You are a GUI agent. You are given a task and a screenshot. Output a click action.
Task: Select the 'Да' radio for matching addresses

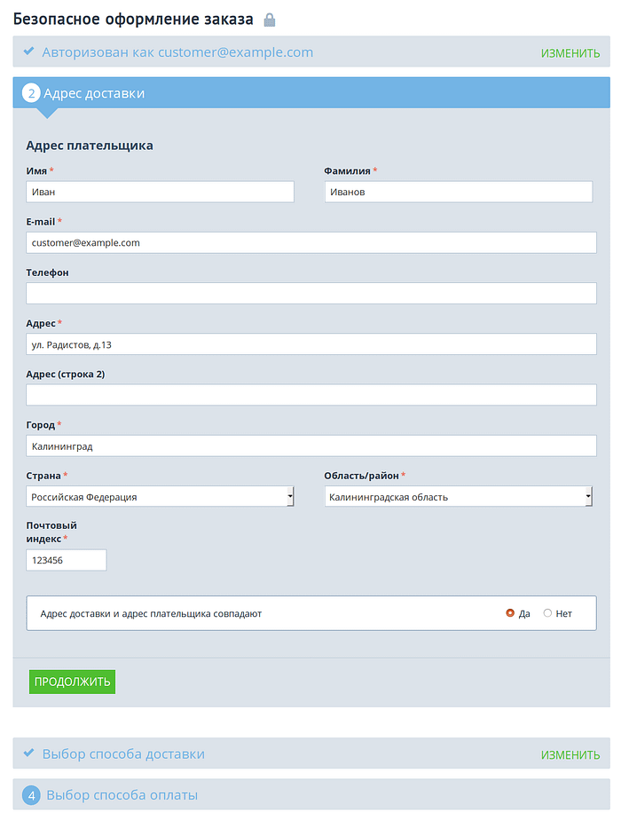[510, 613]
